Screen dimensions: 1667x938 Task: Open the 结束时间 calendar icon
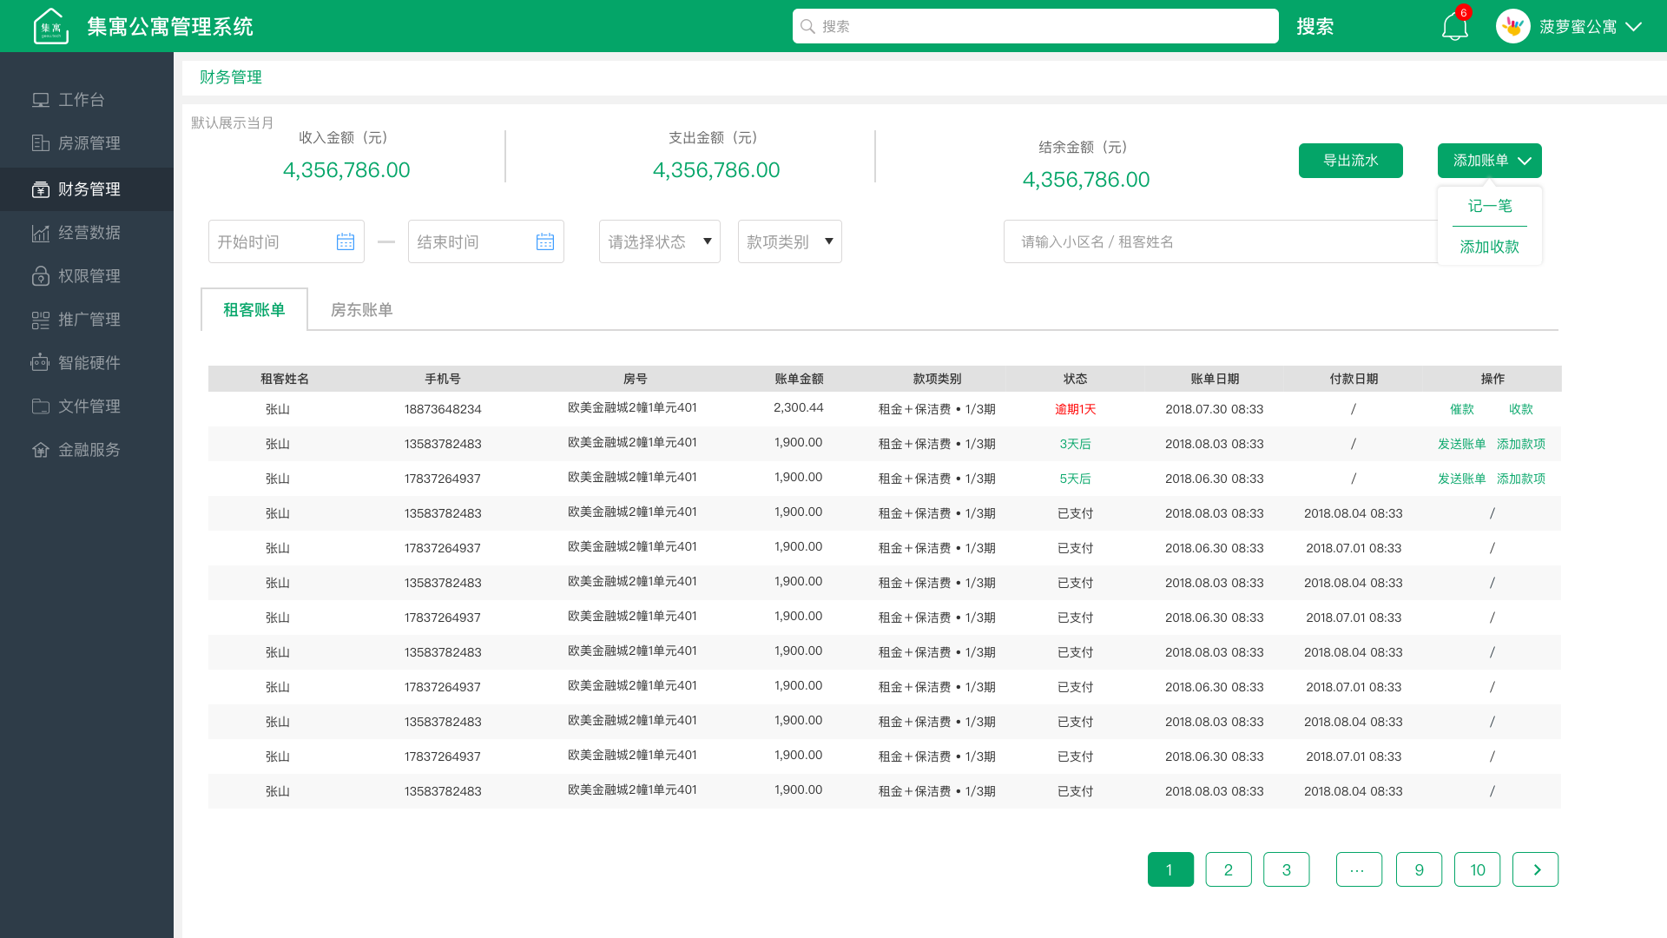[545, 241]
